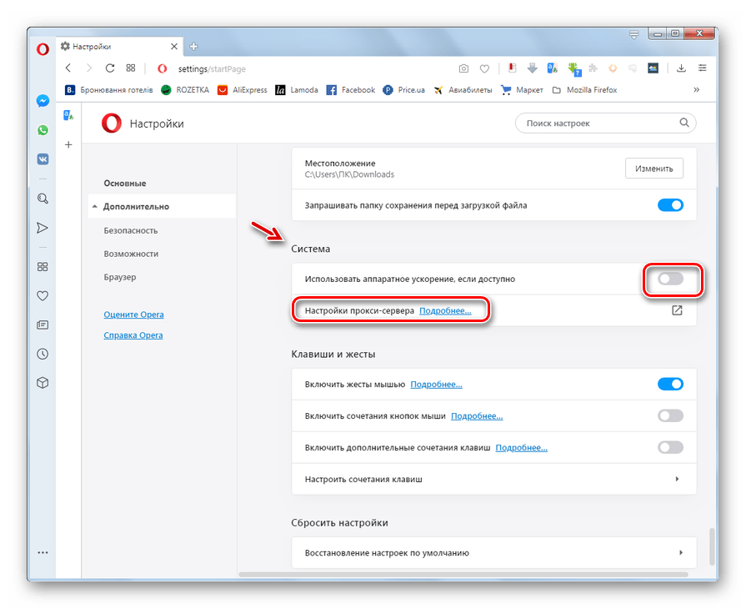Open bookmarks heart icon in the sidebar
The width and height of the screenshot is (746, 609).
coord(43,295)
